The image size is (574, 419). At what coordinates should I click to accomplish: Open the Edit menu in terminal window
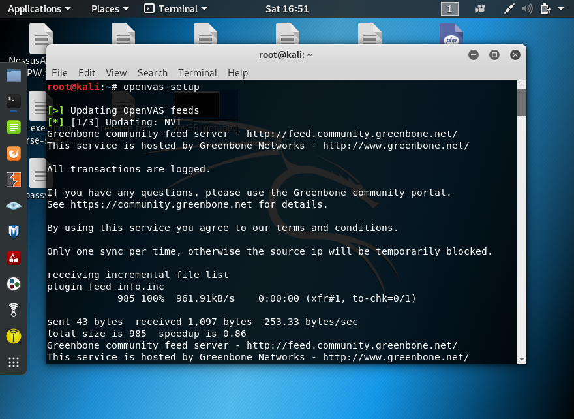[x=87, y=73]
